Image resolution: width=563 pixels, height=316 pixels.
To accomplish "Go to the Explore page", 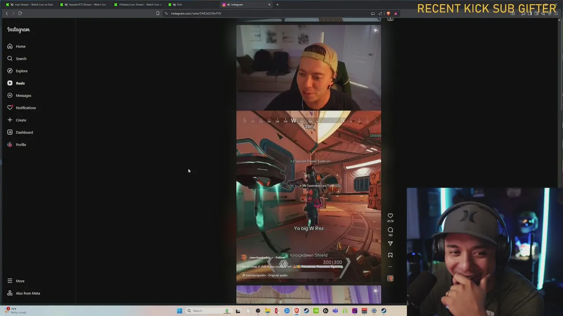I will pyautogui.click(x=17, y=71).
